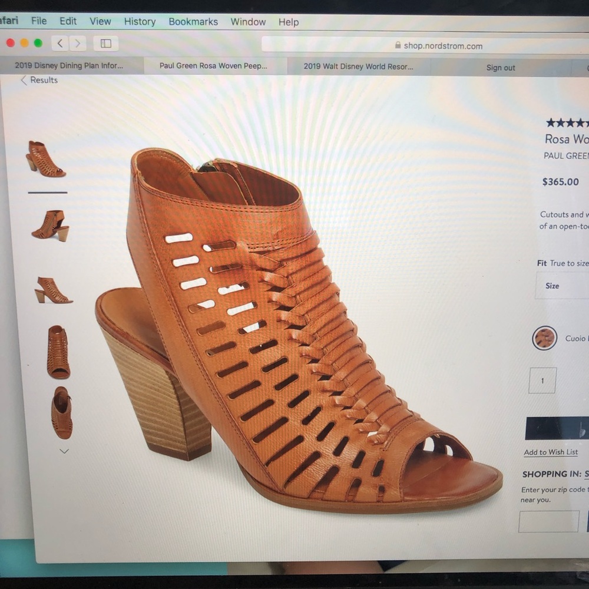Open the Help menu
The image size is (589, 589).
point(289,22)
